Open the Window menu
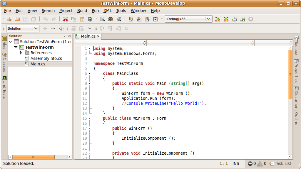This screenshot has width=301, height=169. (138, 11)
